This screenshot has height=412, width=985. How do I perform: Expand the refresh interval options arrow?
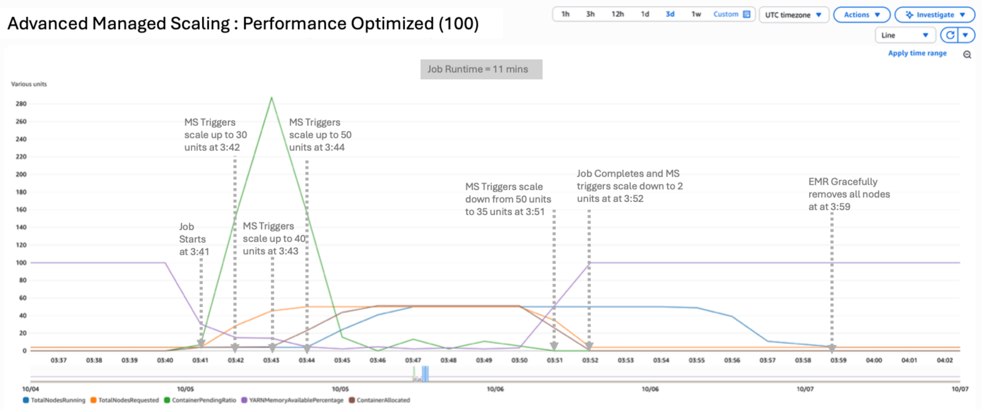tap(966, 36)
